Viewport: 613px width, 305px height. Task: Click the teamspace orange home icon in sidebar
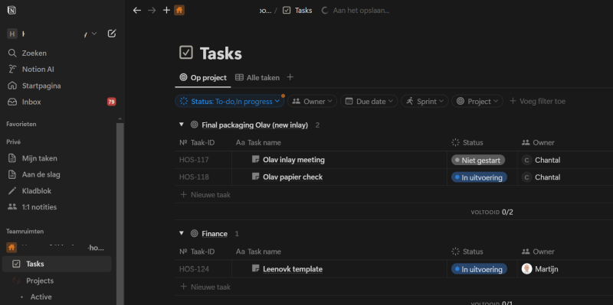pyautogui.click(x=11, y=247)
